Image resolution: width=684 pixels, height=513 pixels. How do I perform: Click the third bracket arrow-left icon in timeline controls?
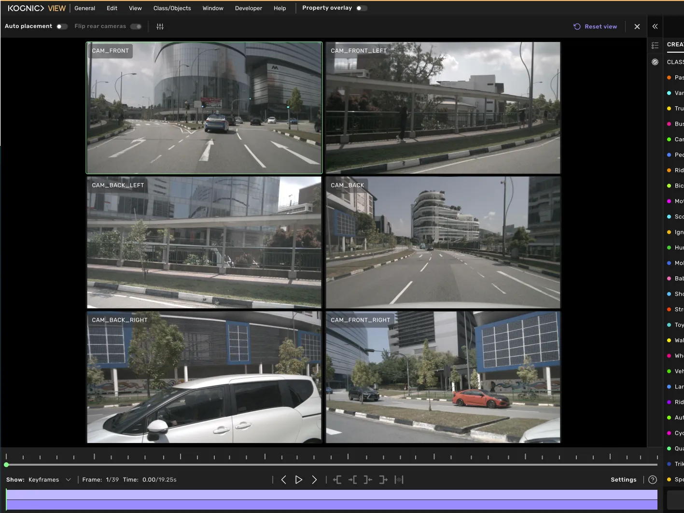point(368,480)
